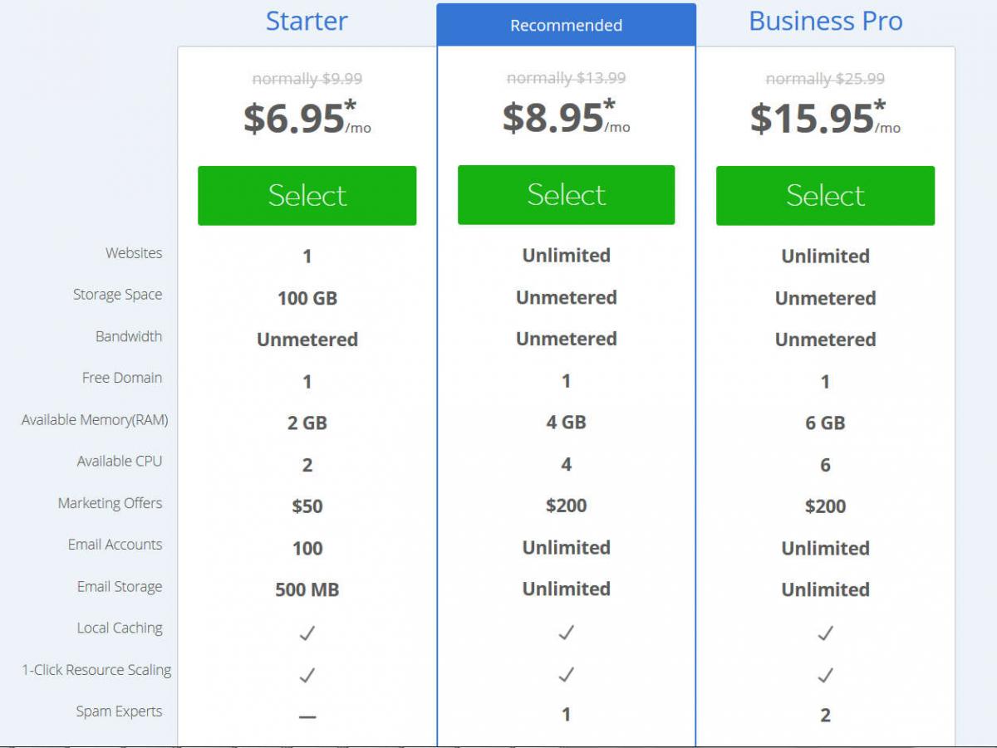Image resolution: width=997 pixels, height=748 pixels.
Task: Click the Marketing Offers feature label
Action: [x=110, y=503]
